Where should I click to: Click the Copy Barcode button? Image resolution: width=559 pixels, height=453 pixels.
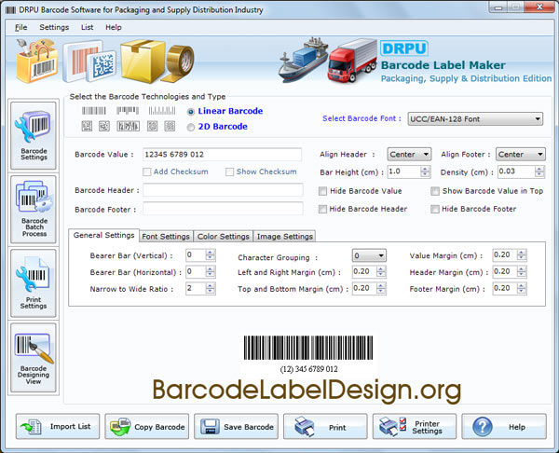click(147, 426)
